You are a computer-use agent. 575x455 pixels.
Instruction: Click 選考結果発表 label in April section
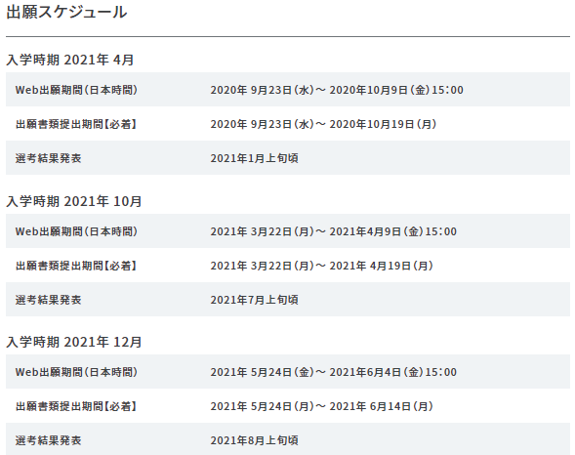pos(48,158)
